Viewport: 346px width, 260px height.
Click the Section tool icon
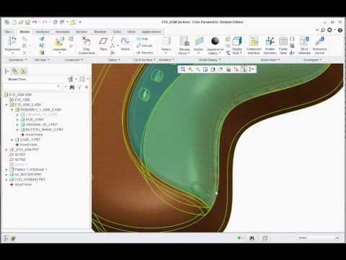[199, 41]
